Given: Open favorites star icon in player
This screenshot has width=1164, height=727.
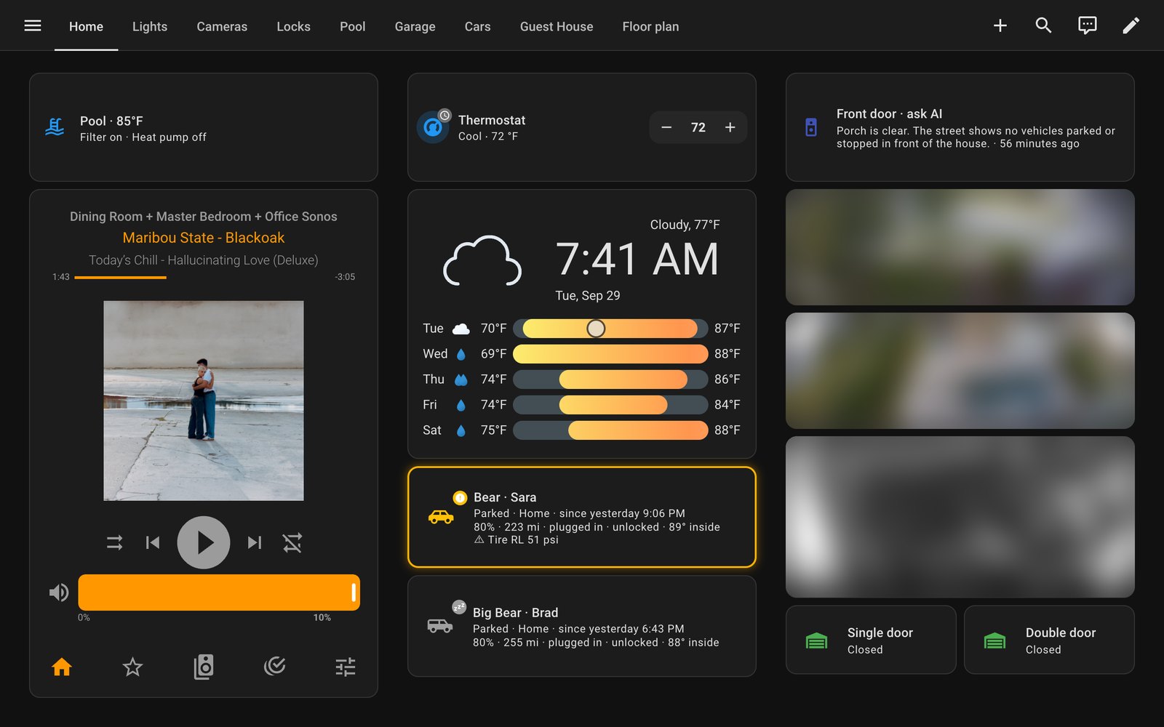Looking at the screenshot, I should (x=132, y=667).
